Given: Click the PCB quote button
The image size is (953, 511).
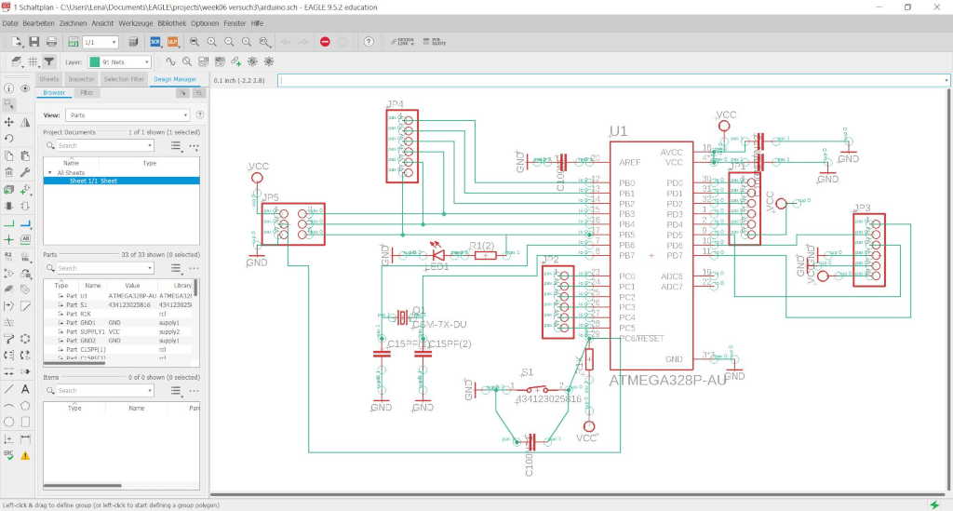Looking at the screenshot, I should tap(435, 42).
